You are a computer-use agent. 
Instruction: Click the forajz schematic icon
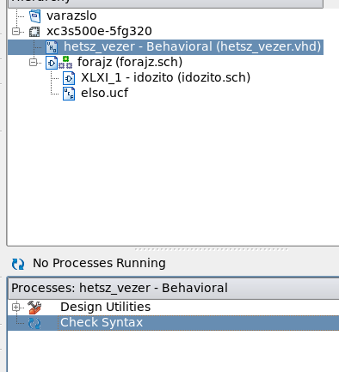click(52, 63)
